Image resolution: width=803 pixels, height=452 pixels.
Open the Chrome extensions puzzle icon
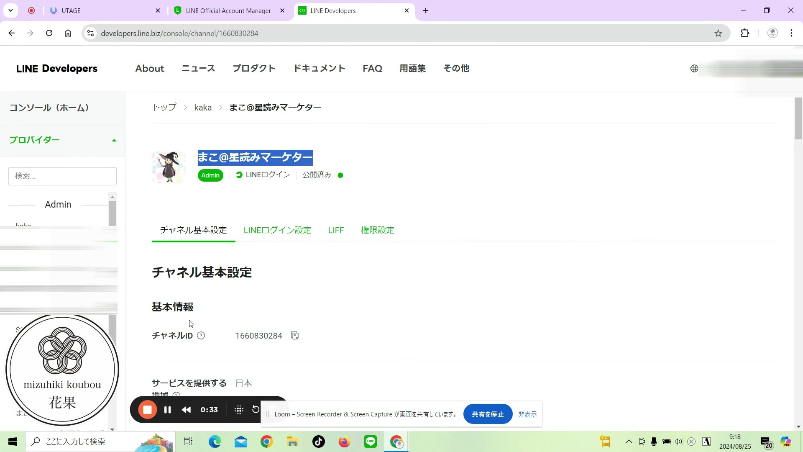coord(745,33)
